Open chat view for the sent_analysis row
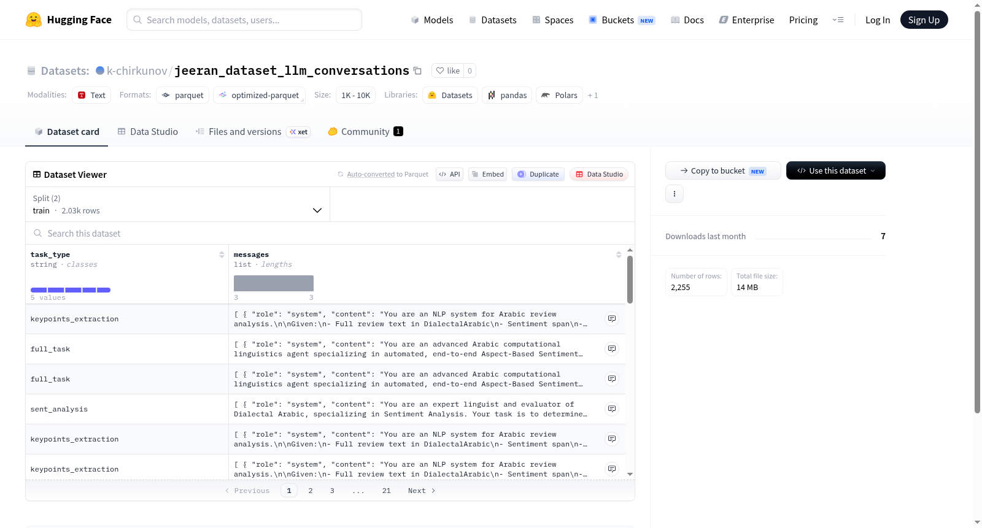Image resolution: width=982 pixels, height=528 pixels. pos(612,409)
